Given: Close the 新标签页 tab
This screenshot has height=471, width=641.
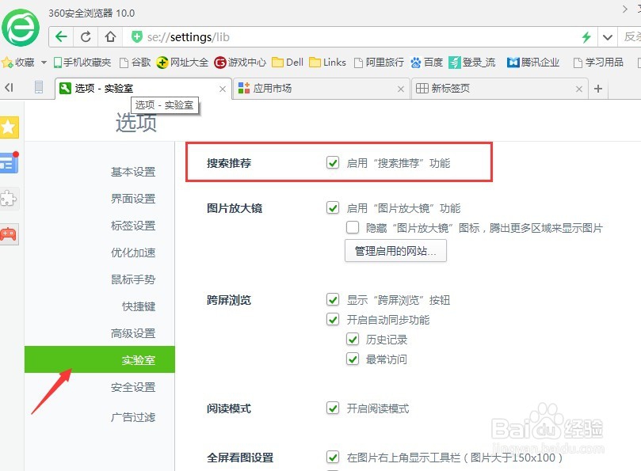Looking at the screenshot, I should [x=579, y=89].
